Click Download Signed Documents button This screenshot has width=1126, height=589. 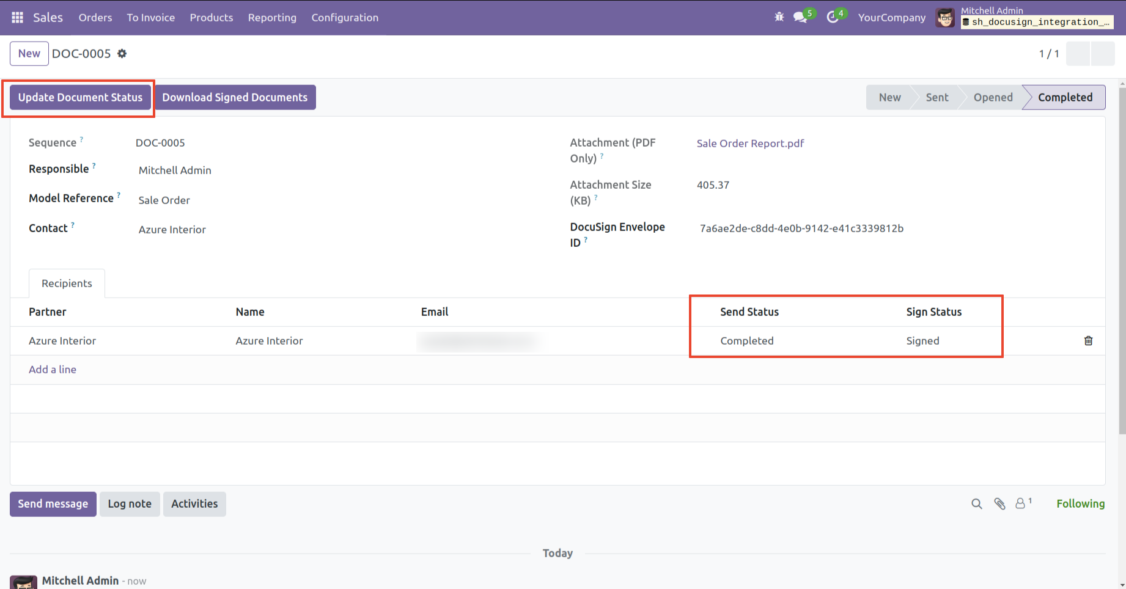tap(235, 98)
